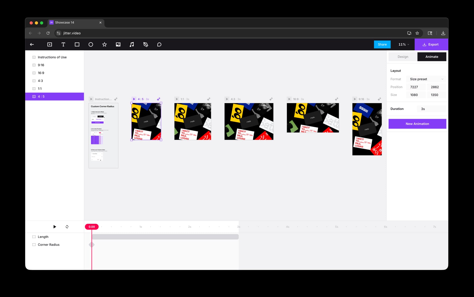
Task: Click the Audio music note tool
Action: tap(132, 45)
